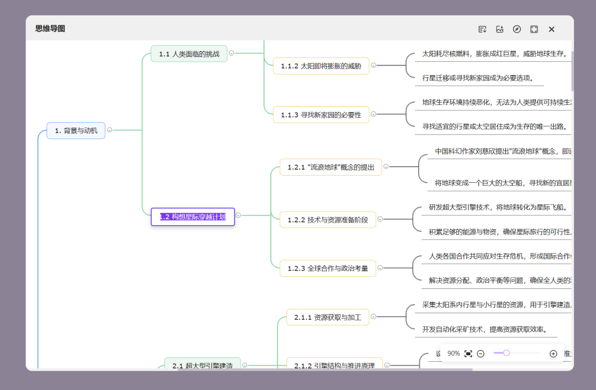The width and height of the screenshot is (596, 390).
Task: Zoom in with the plus icon
Action: (553, 354)
